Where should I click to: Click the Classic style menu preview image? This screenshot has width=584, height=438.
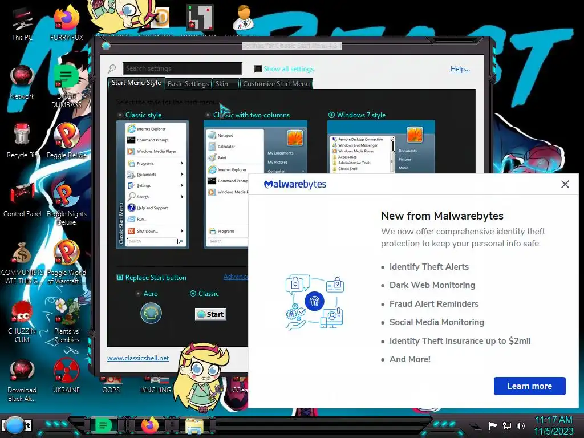153,184
